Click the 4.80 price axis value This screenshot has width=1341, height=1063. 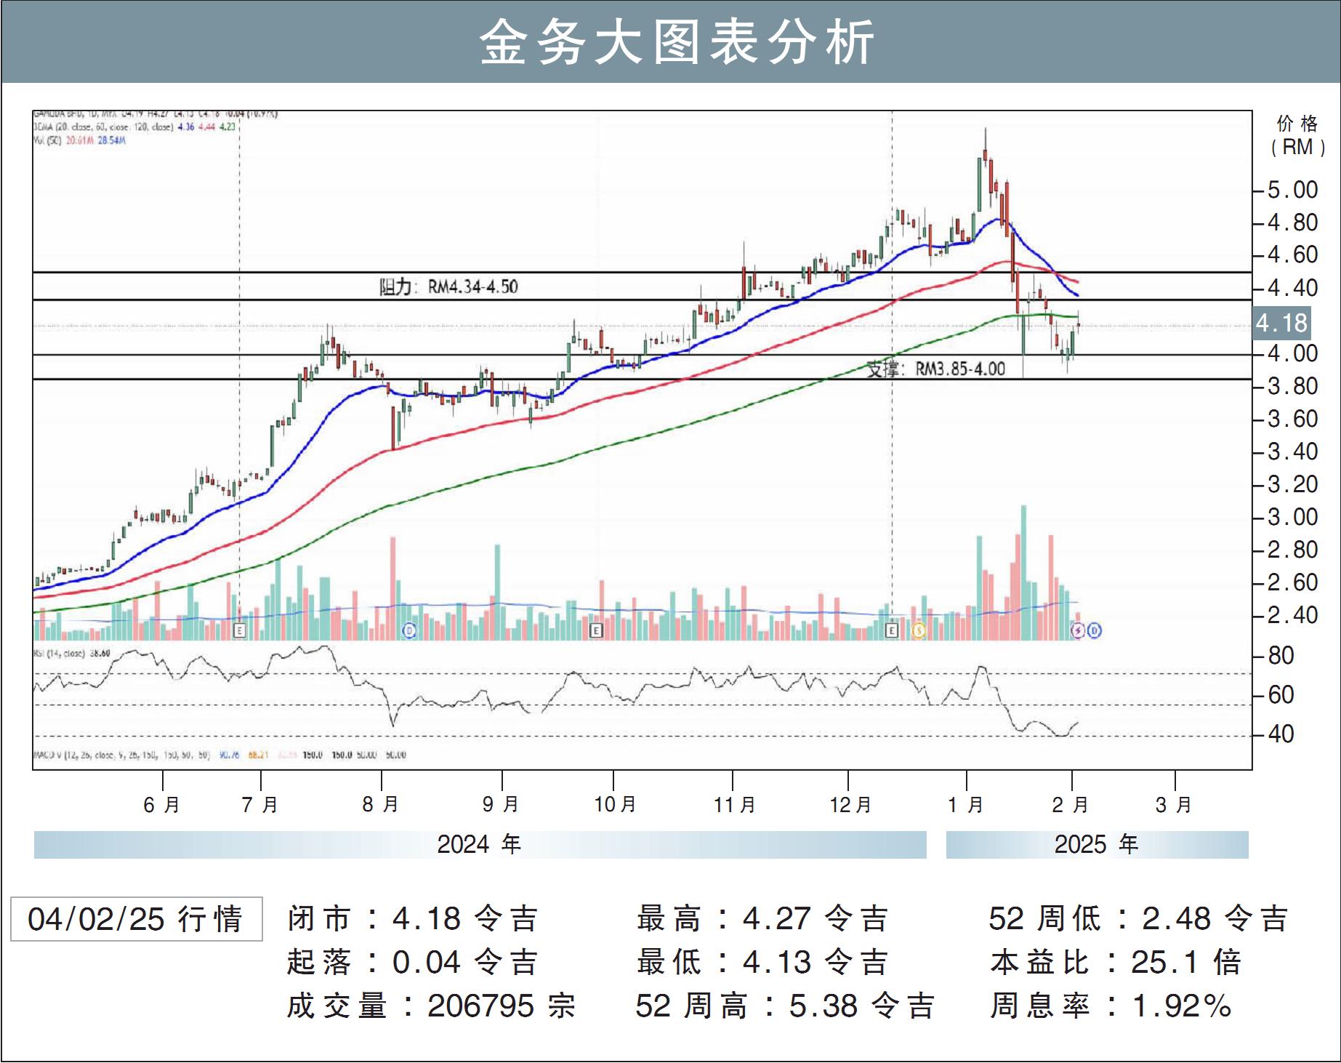1292,223
